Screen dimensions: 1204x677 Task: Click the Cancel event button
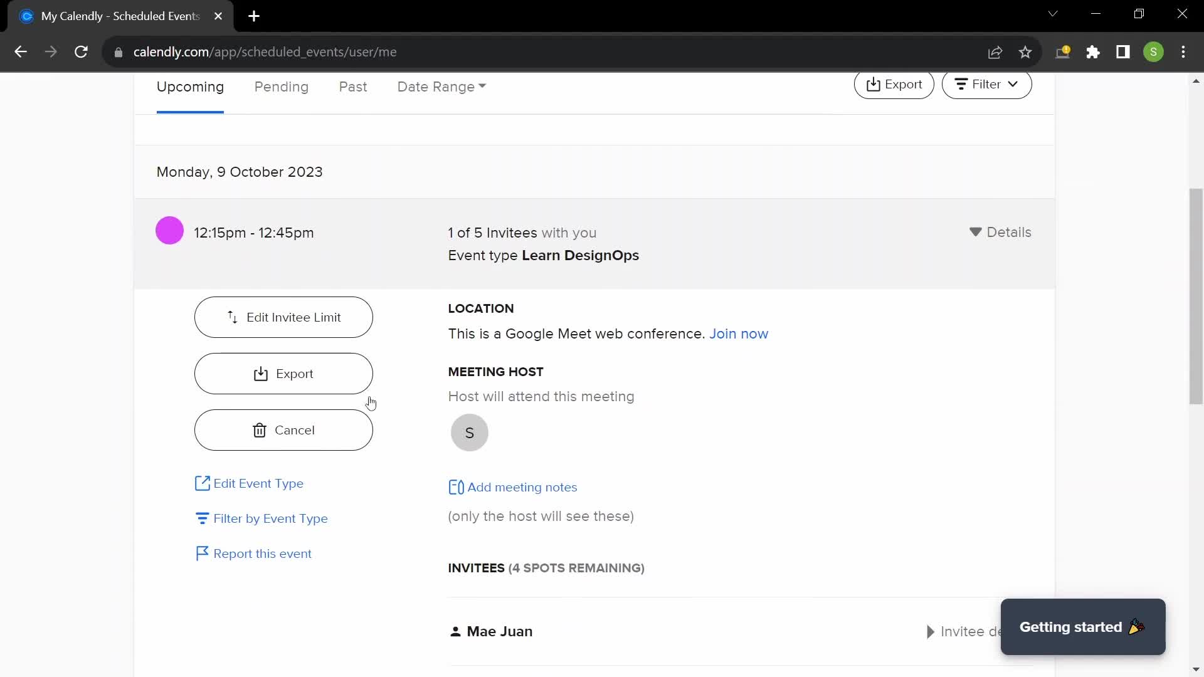click(283, 430)
